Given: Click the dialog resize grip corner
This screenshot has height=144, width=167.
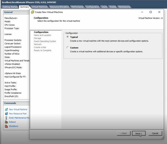Looking at the screenshot, I should click(162, 138).
